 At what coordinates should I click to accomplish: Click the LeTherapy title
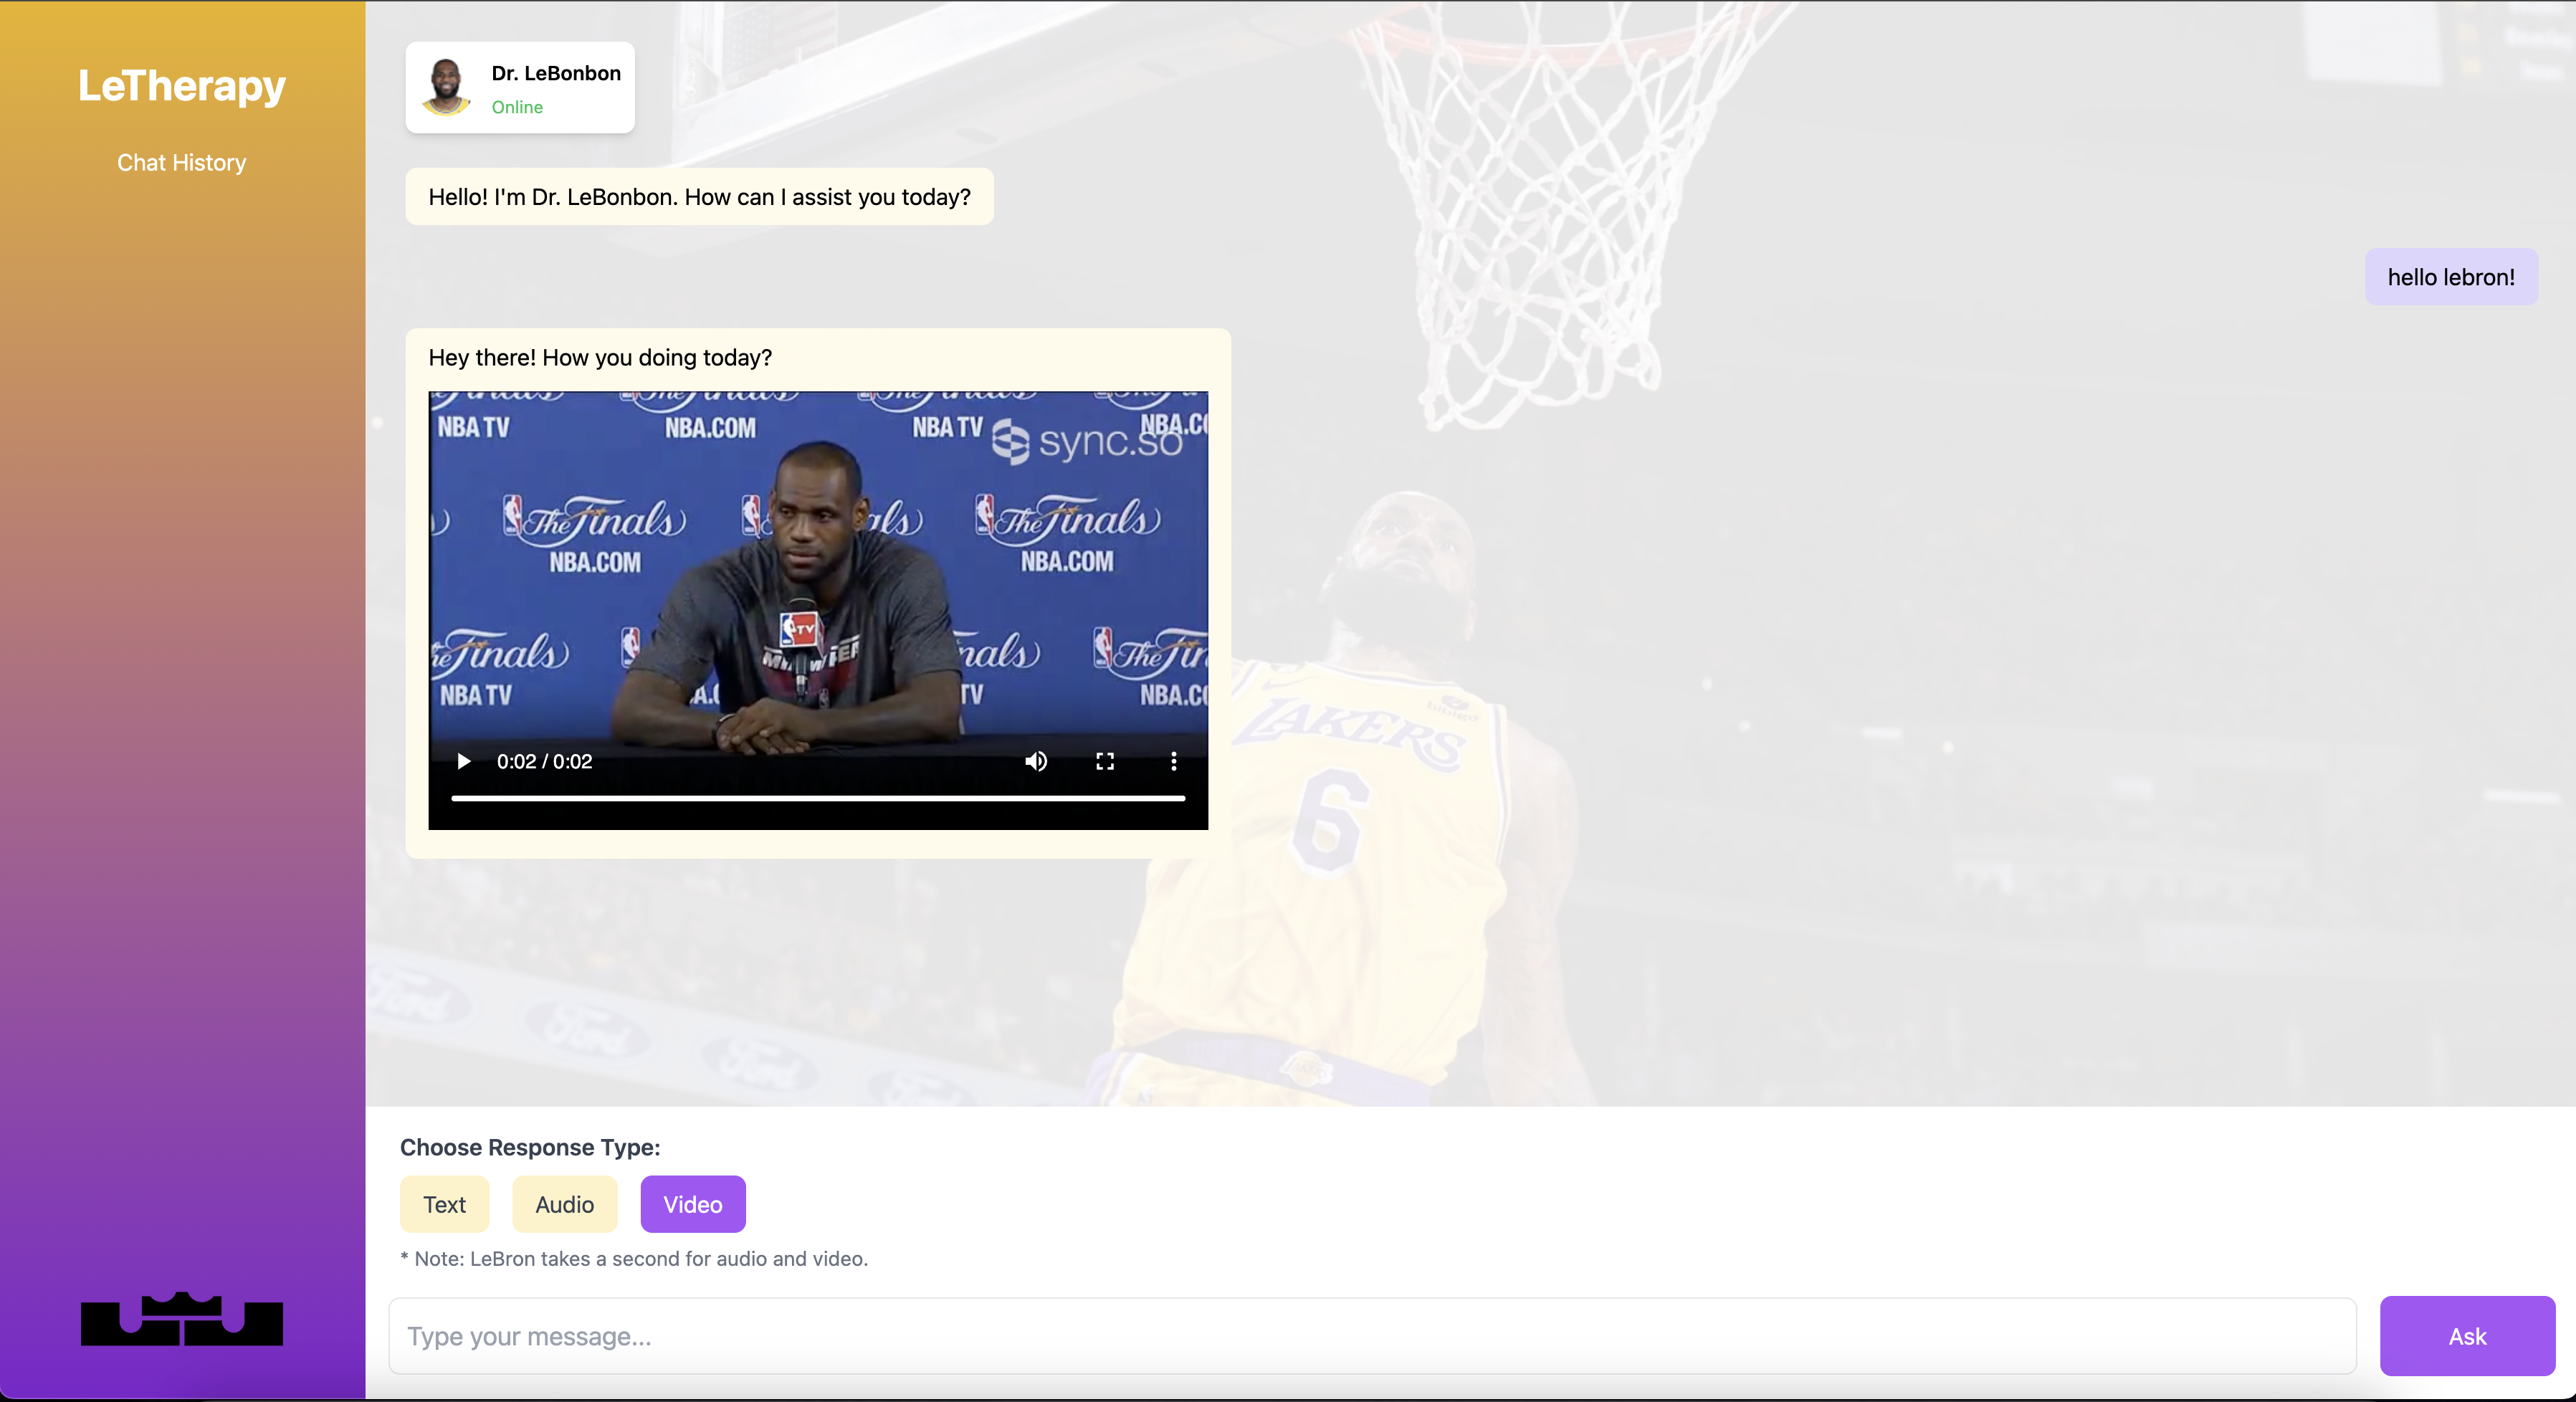tap(182, 86)
